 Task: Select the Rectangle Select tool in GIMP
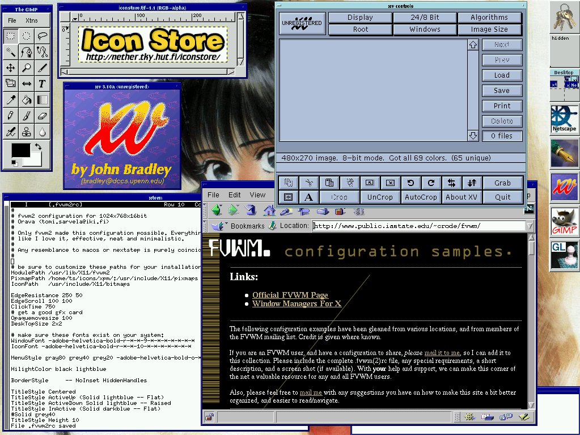click(11, 36)
